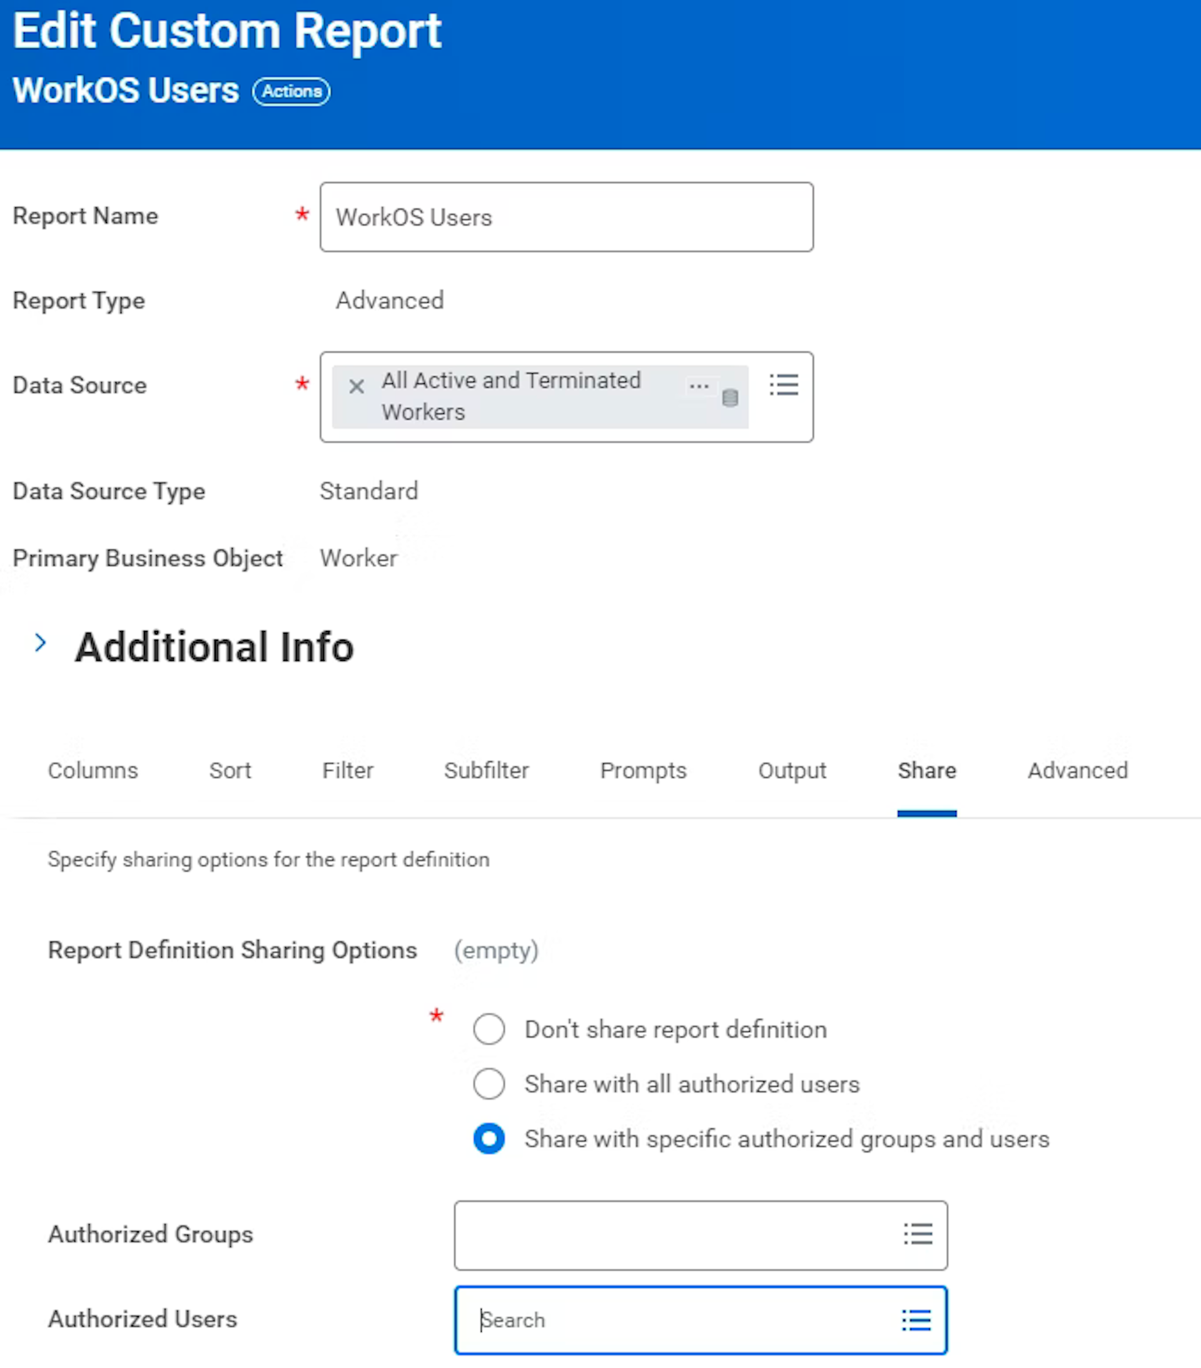Expand the Additional Info section
Screen dimensions: 1201x1368
41,643
